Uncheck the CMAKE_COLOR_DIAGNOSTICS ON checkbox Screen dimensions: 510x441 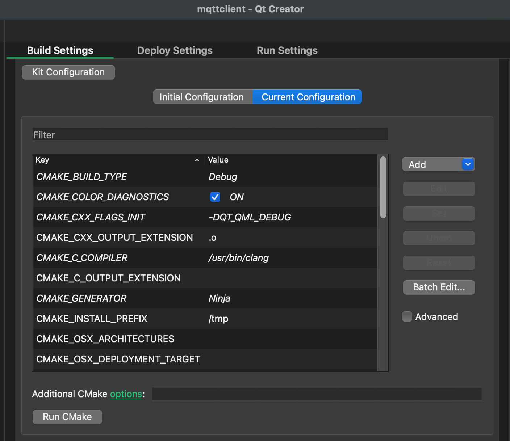tap(215, 197)
